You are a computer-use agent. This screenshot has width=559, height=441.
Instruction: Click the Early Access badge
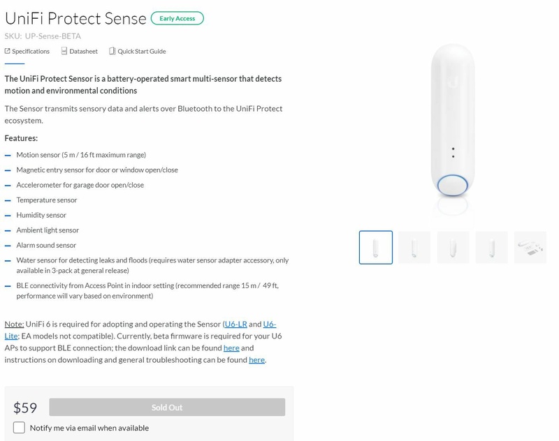(x=177, y=19)
